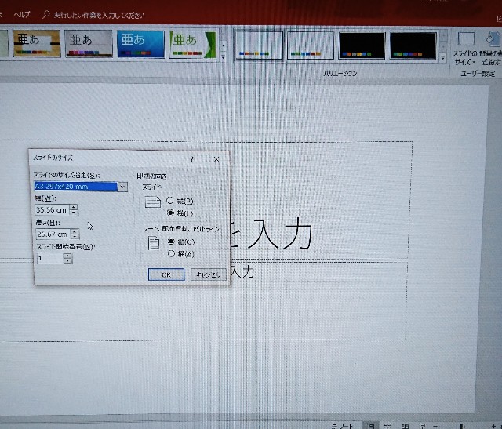This screenshot has width=502, height=429.
Task: Increase the 高さ height with up spinner
Action: (75, 231)
